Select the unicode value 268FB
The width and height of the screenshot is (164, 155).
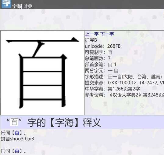click(x=114, y=46)
